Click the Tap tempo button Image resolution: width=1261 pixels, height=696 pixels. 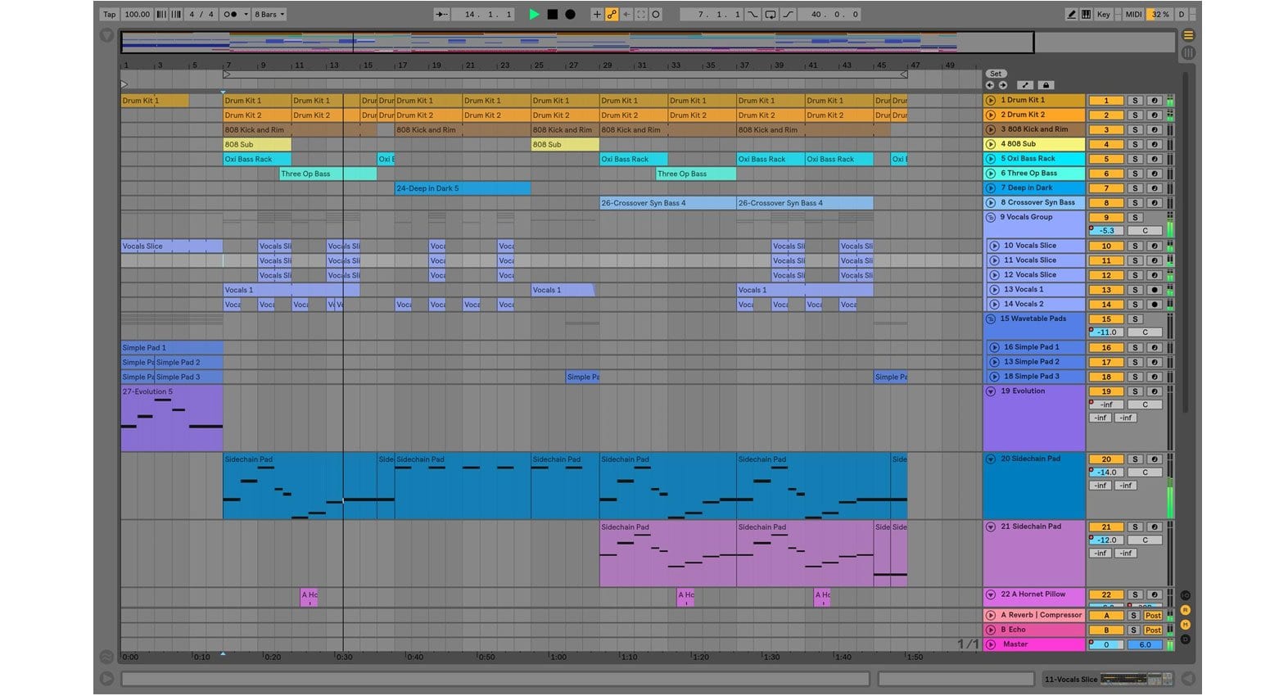click(x=109, y=14)
